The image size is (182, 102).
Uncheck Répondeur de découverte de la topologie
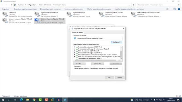[x=75, y=55]
